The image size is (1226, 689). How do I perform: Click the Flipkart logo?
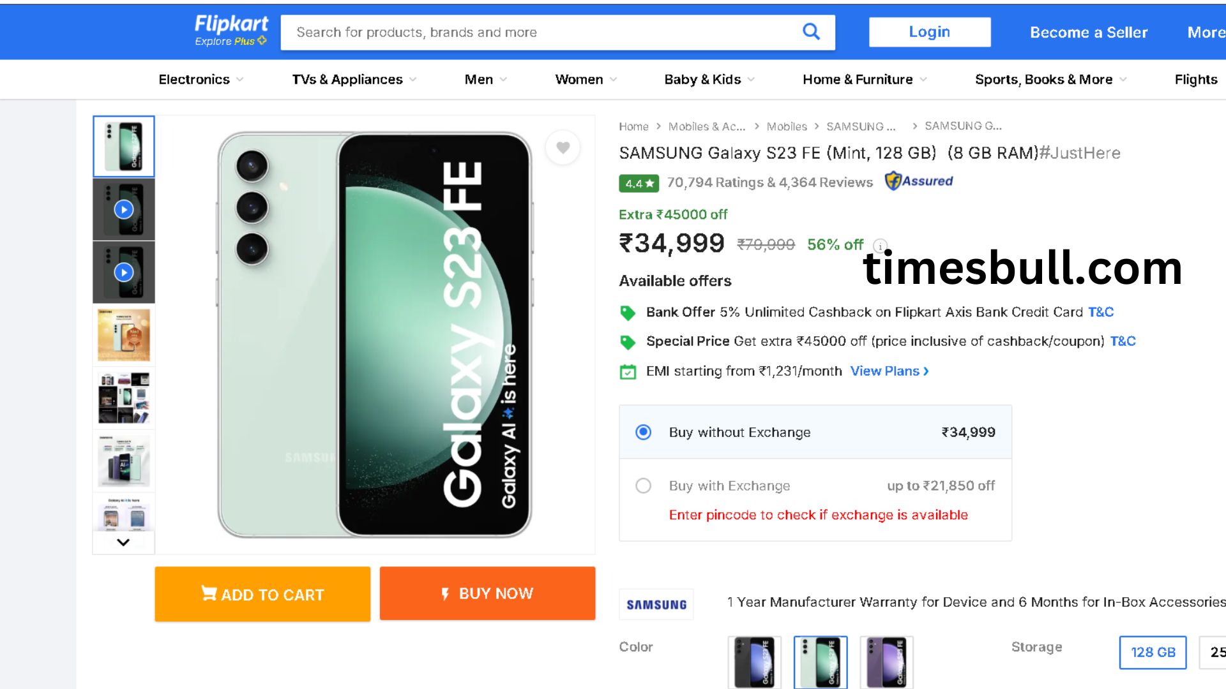[x=231, y=31]
